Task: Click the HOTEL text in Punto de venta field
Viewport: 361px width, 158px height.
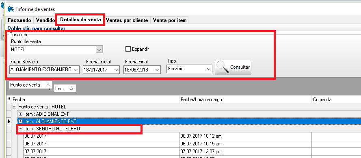Action: tap(18, 50)
